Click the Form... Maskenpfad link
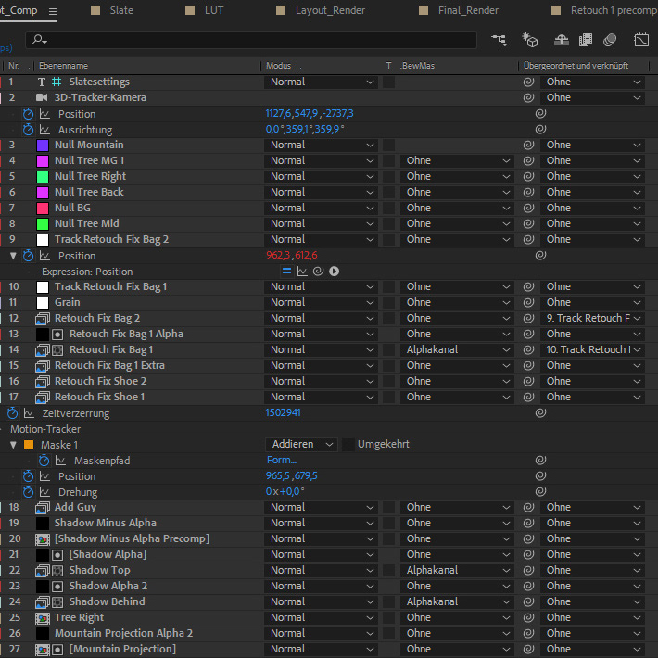The width and height of the screenshot is (658, 658). coord(281,460)
